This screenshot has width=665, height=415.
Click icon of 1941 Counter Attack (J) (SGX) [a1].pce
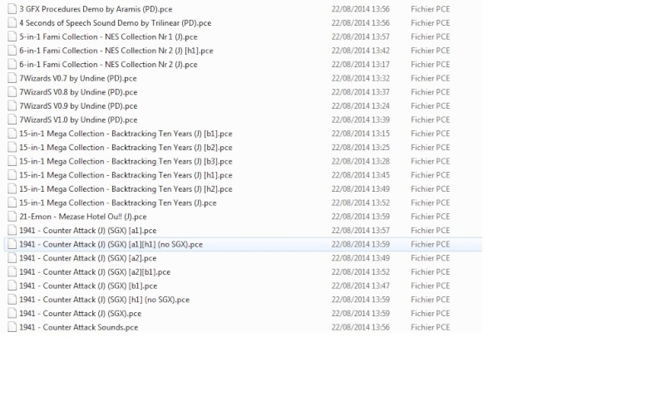coord(12,231)
